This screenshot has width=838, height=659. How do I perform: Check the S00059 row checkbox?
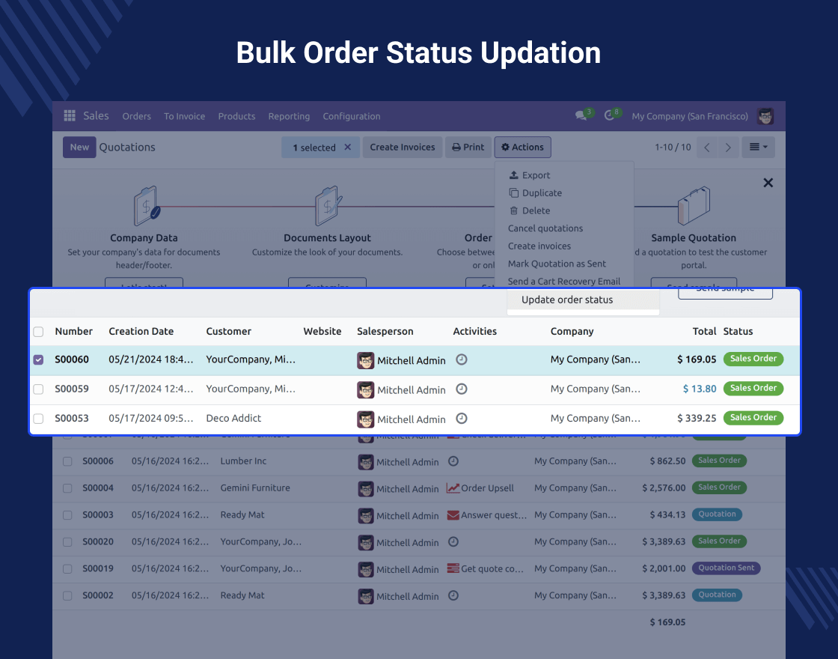[38, 389]
